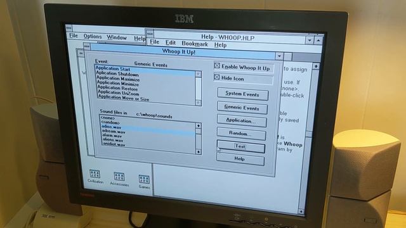
Task: Toggle the Hide Icon checkbox
Action: click(217, 77)
